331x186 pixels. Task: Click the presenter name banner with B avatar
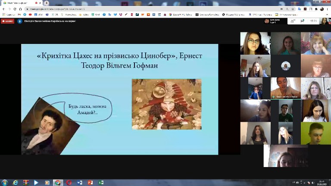click(x=47, y=21)
